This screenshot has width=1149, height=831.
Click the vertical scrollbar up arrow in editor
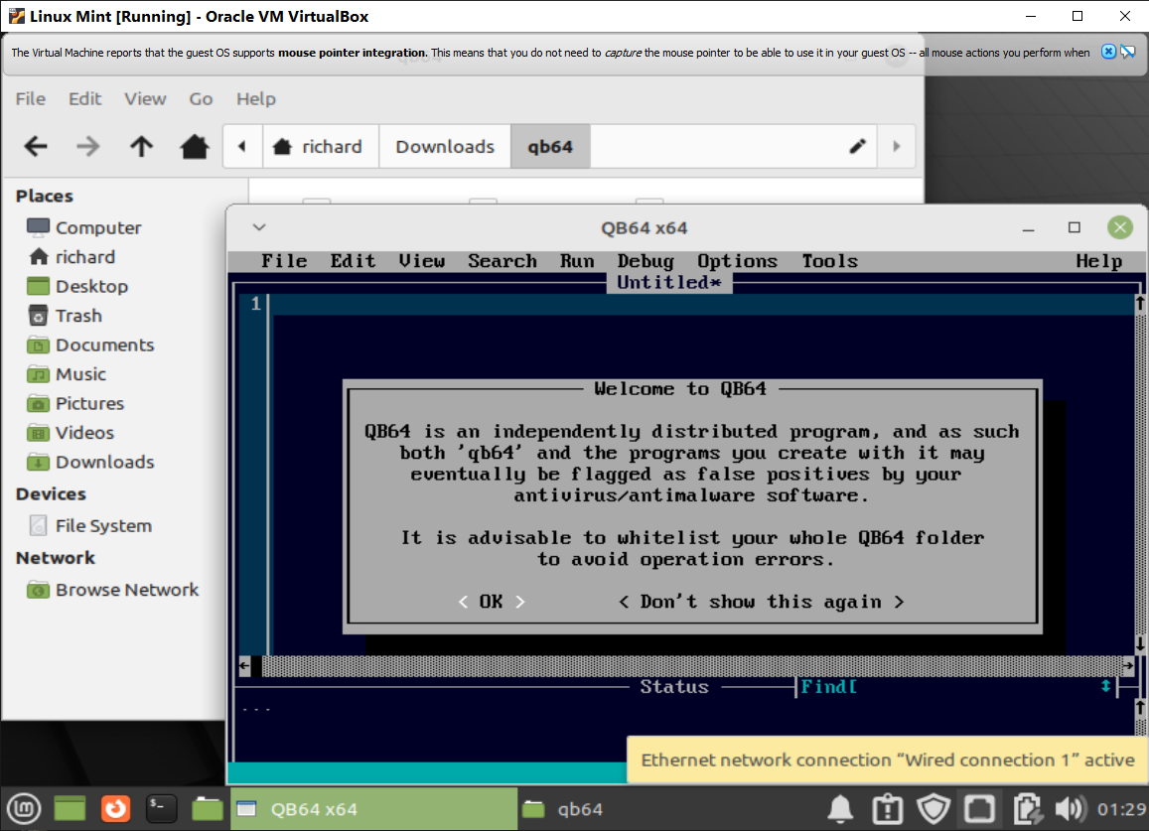[1140, 302]
